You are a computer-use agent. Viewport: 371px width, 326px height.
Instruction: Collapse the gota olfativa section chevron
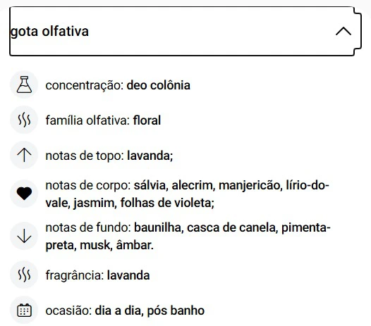pyautogui.click(x=343, y=31)
